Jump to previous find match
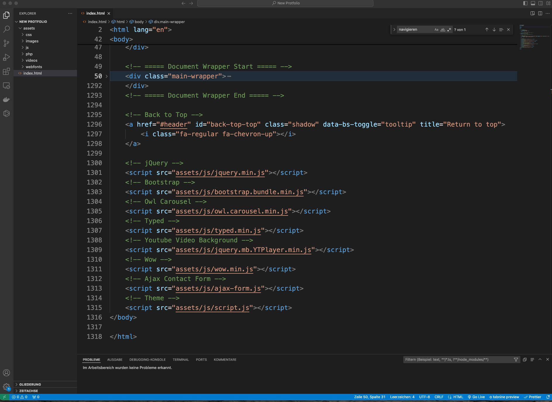 487,30
